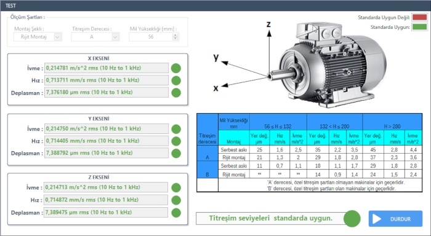431x236 pixels.
Task: Click the red Standarda Uygun Değil swatch
Action: 419,18
